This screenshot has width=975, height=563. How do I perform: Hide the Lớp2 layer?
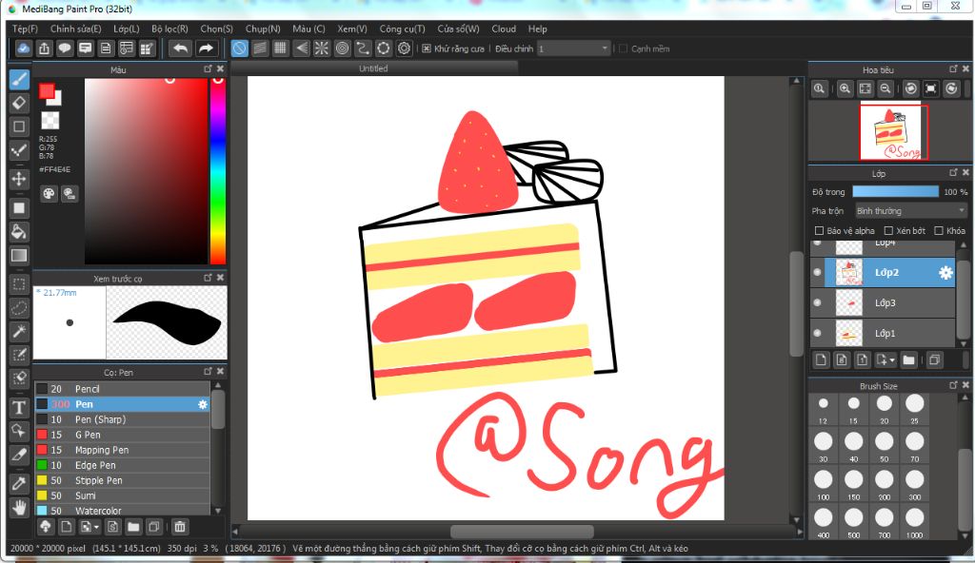point(818,272)
